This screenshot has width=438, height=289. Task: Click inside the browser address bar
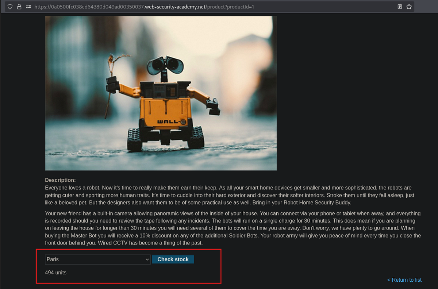tap(219, 6)
